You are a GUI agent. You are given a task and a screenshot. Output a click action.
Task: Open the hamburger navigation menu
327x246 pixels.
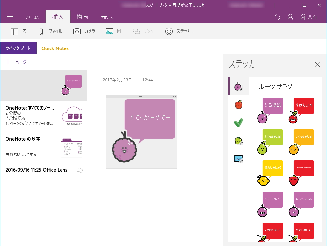10,17
